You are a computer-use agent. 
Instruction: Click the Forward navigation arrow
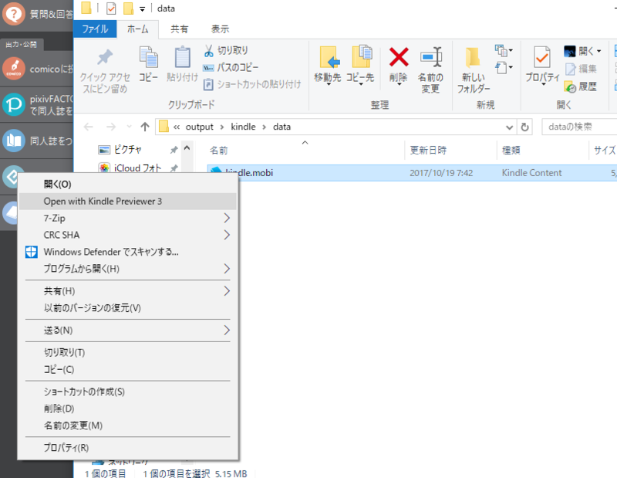point(111,127)
